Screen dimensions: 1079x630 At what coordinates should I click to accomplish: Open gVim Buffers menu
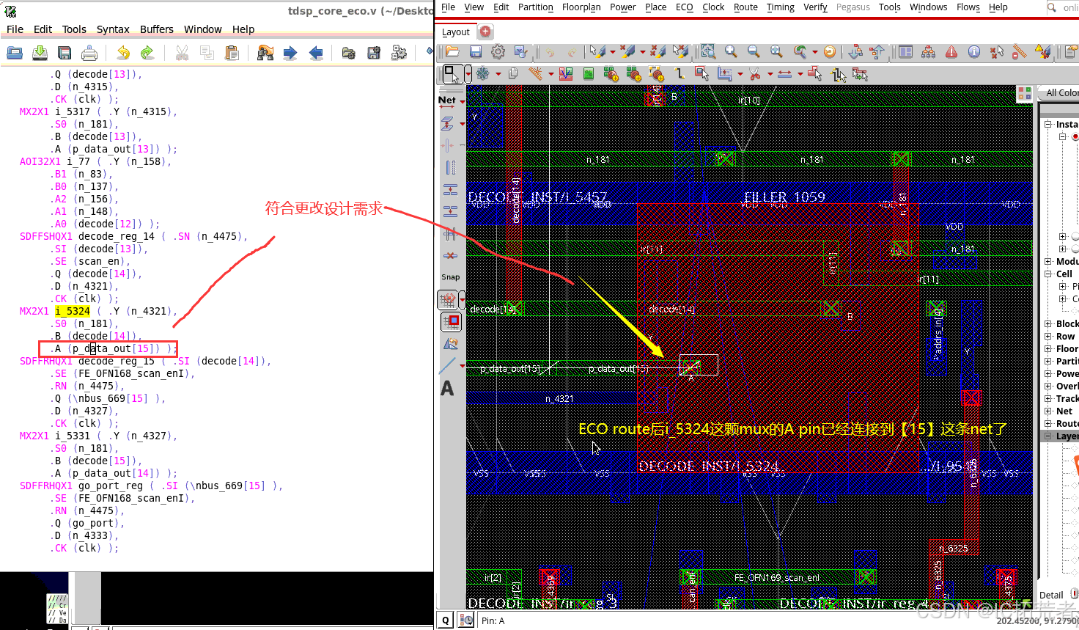point(157,29)
